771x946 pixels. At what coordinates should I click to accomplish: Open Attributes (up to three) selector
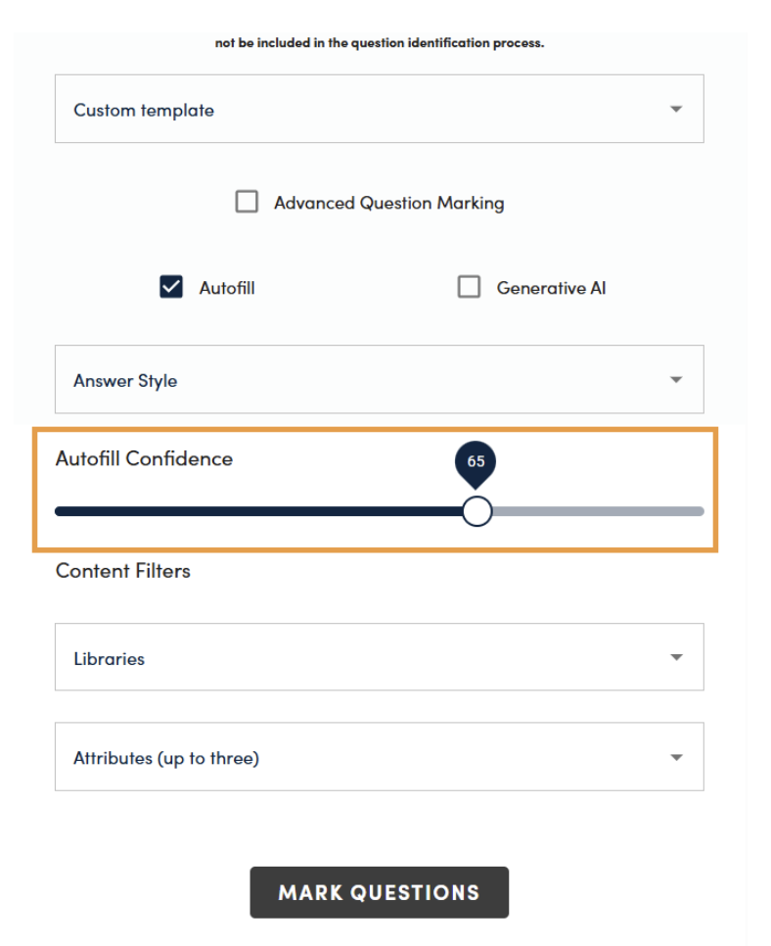(x=380, y=757)
